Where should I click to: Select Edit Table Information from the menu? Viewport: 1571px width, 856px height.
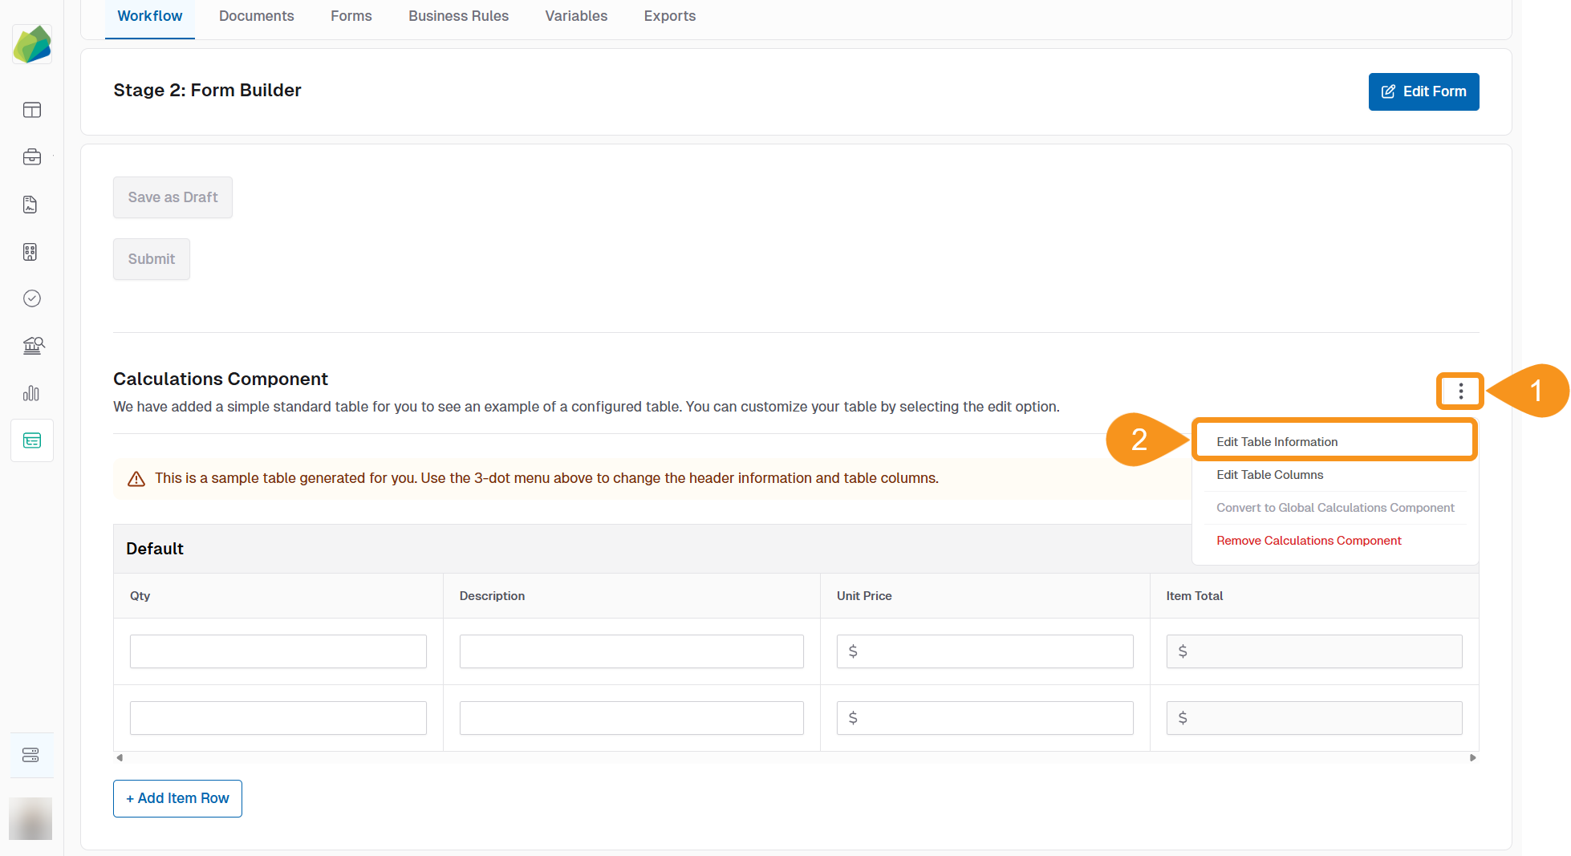click(x=1277, y=441)
